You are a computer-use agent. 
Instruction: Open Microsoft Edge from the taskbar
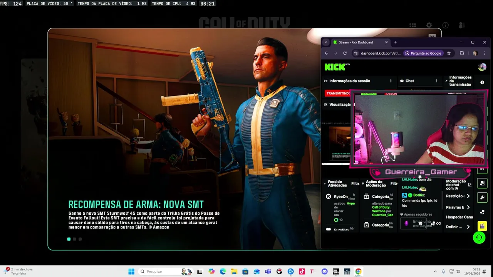pyautogui.click(x=223, y=272)
